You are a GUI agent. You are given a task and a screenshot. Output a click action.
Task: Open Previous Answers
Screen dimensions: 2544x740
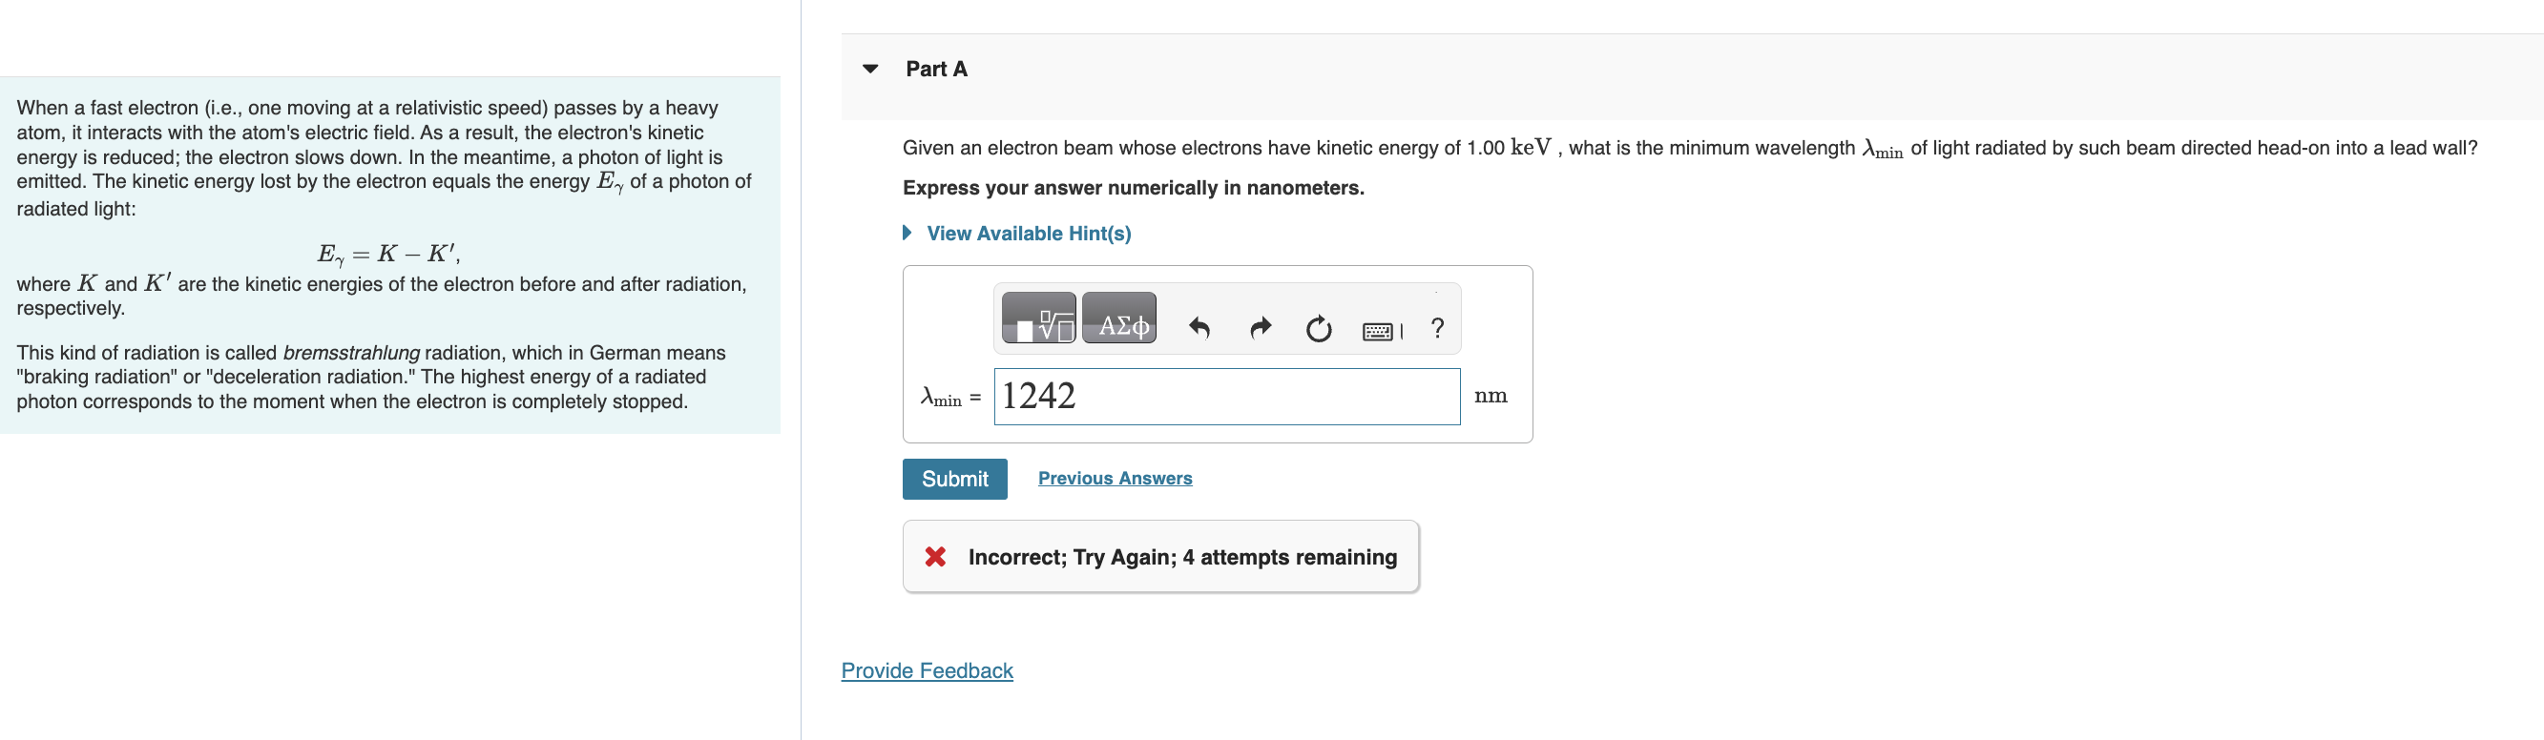coord(1114,478)
